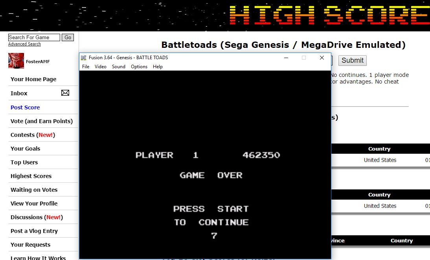This screenshot has width=430, height=260.
Task: Click the Fusion emulator app icon in title bar
Action: 84,58
